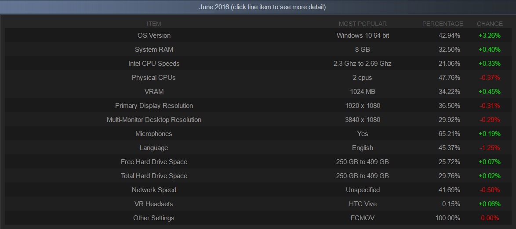Click the -1.25% change figure
The width and height of the screenshot is (516, 229).
489,148
